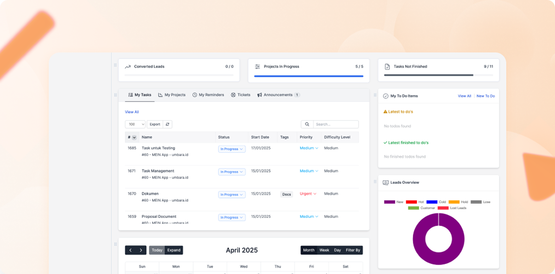
Task: Switch to the My Reminders tab
Action: (x=208, y=95)
